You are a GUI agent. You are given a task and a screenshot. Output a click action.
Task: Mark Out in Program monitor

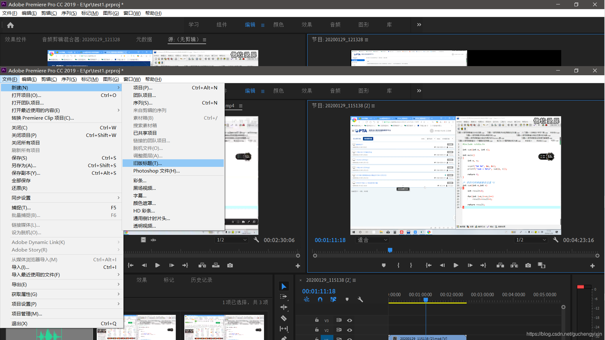(411, 265)
